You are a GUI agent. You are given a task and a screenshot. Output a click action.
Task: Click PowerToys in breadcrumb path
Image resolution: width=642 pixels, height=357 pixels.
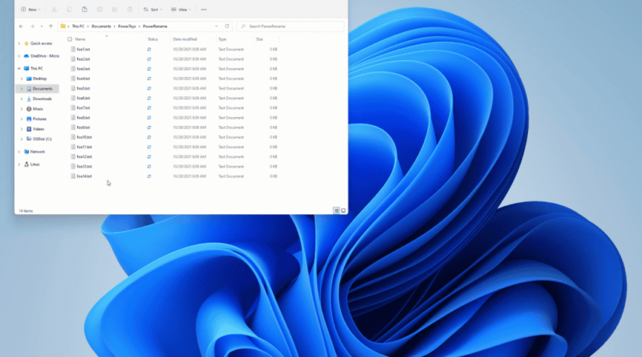pyautogui.click(x=127, y=26)
